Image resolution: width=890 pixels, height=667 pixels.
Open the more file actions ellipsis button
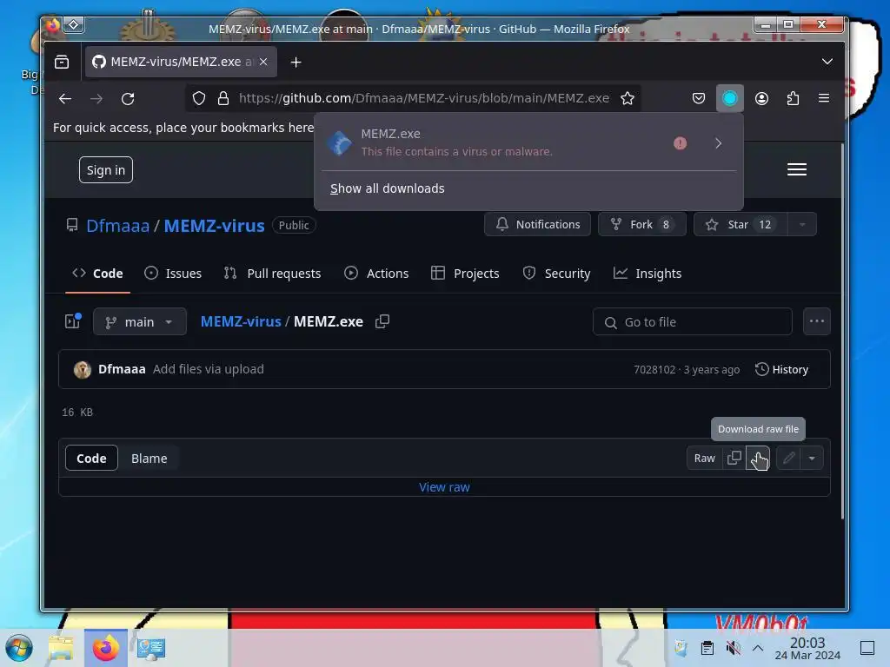pyautogui.click(x=817, y=321)
